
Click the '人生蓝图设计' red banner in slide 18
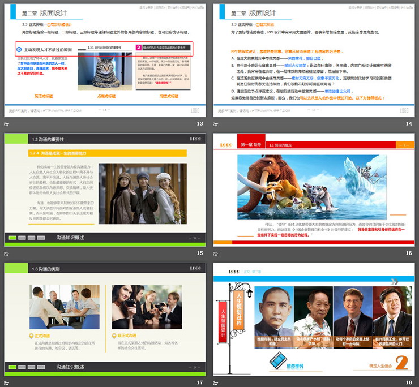pyautogui.click(x=223, y=322)
